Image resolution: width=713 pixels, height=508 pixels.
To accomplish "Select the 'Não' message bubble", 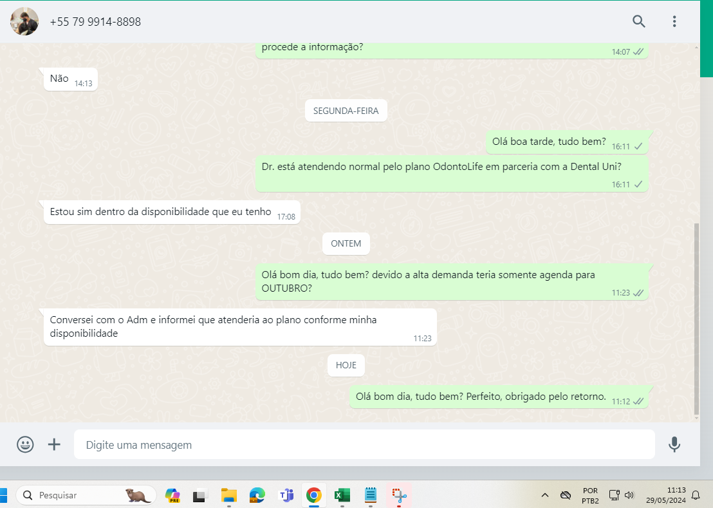I will (x=71, y=79).
